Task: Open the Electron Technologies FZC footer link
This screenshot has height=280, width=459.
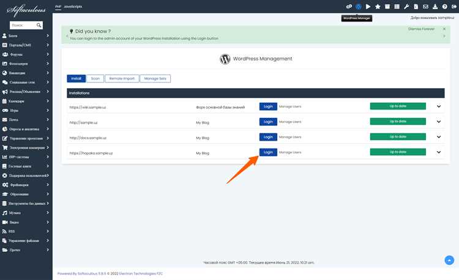Action: coord(141,273)
